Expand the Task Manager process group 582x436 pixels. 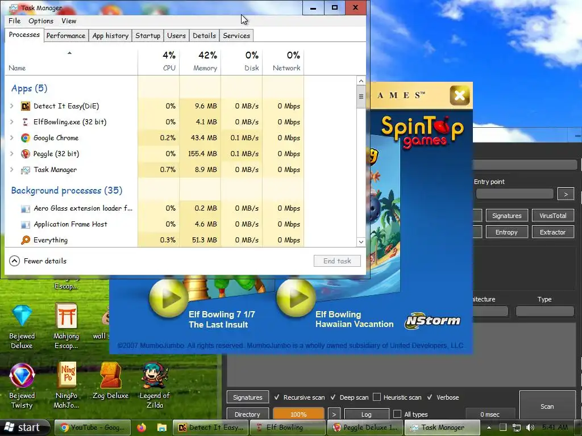point(12,170)
